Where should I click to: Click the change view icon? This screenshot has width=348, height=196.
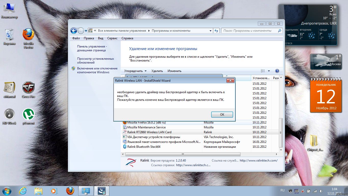(x=263, y=71)
